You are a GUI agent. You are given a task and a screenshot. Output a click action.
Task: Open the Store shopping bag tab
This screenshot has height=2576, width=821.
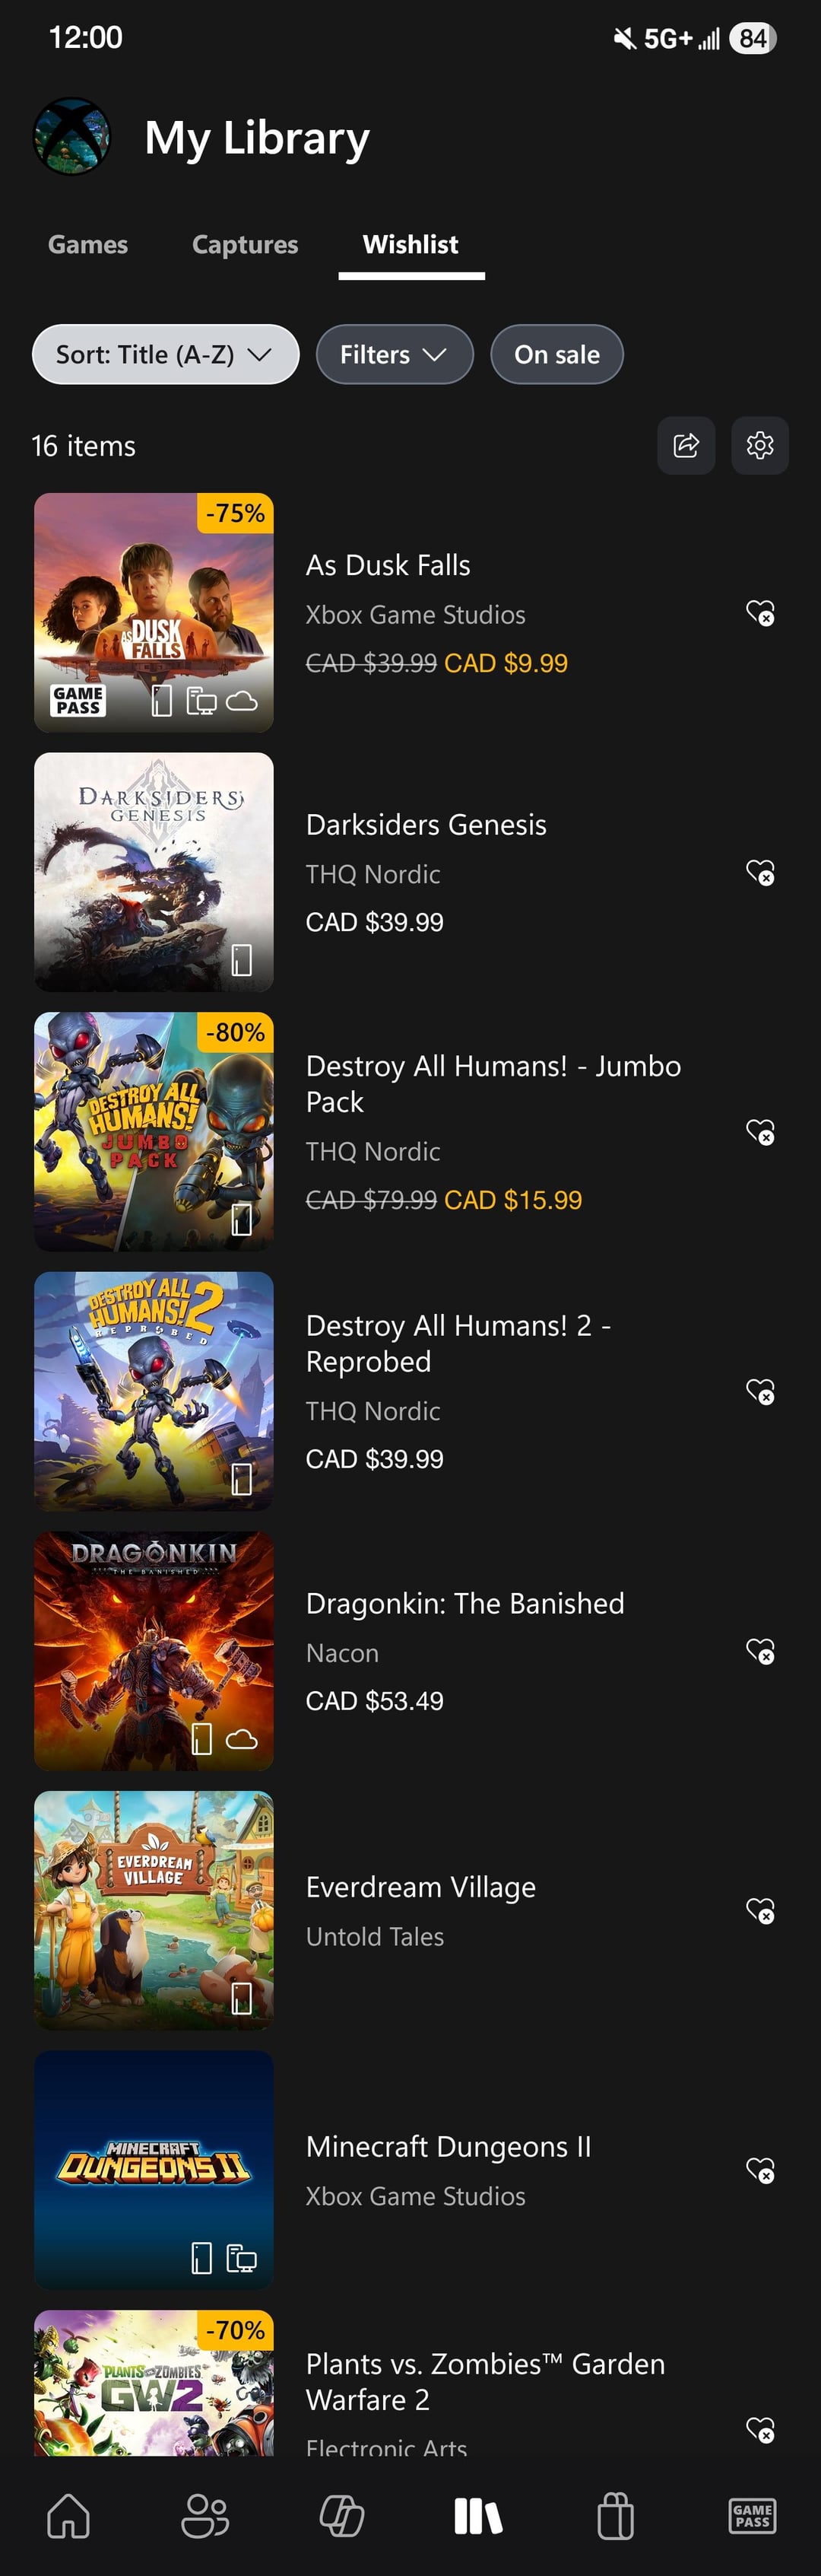tap(615, 2515)
